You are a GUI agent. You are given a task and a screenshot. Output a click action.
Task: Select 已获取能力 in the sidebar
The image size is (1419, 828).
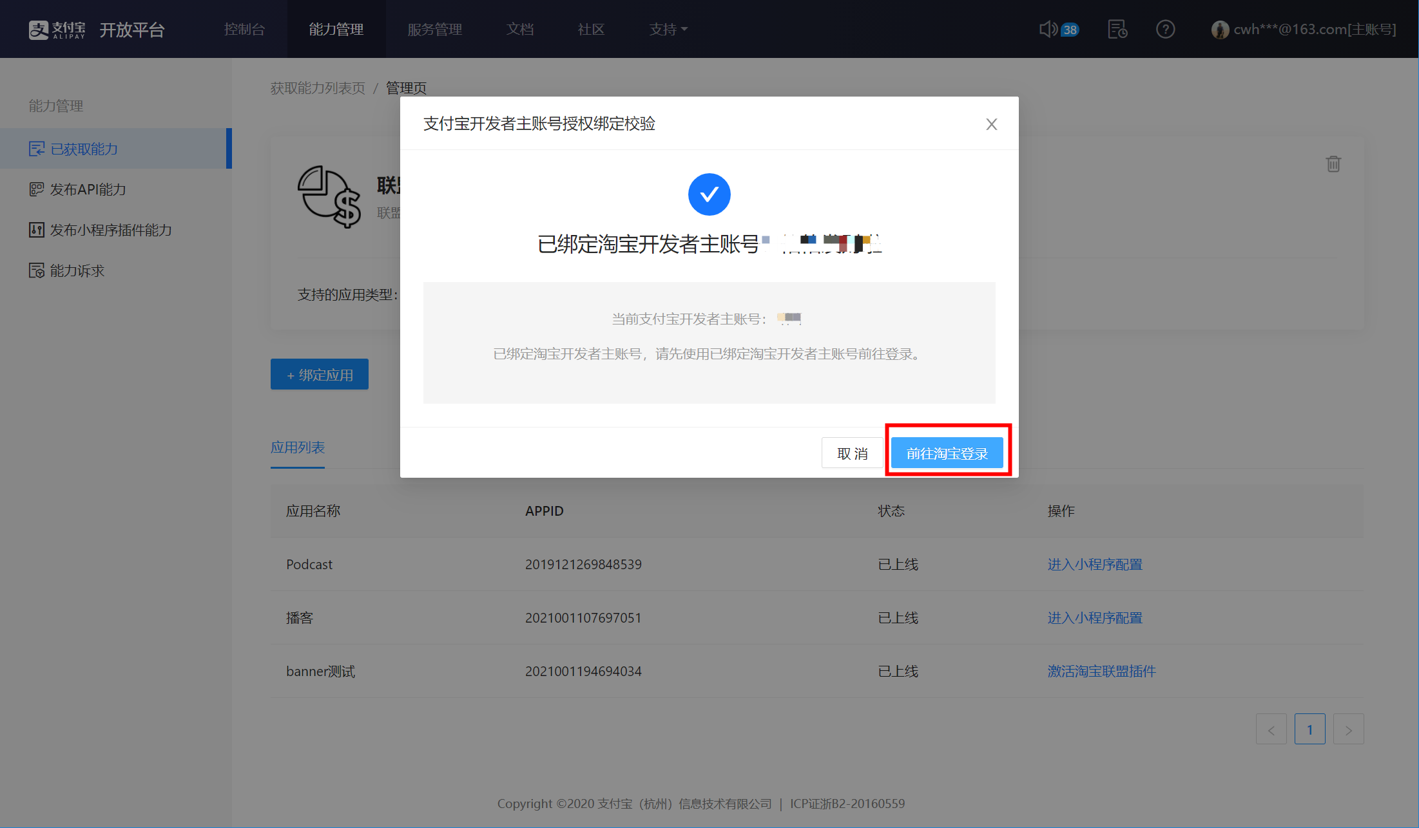[x=116, y=149]
